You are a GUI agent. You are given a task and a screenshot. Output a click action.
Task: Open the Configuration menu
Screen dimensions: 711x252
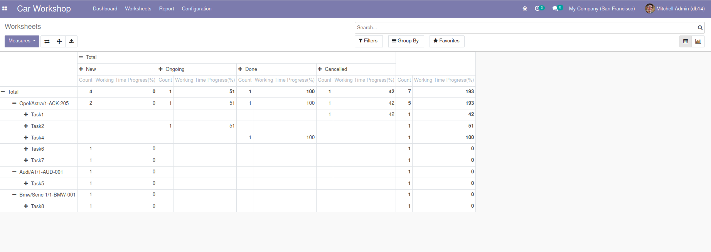click(197, 8)
